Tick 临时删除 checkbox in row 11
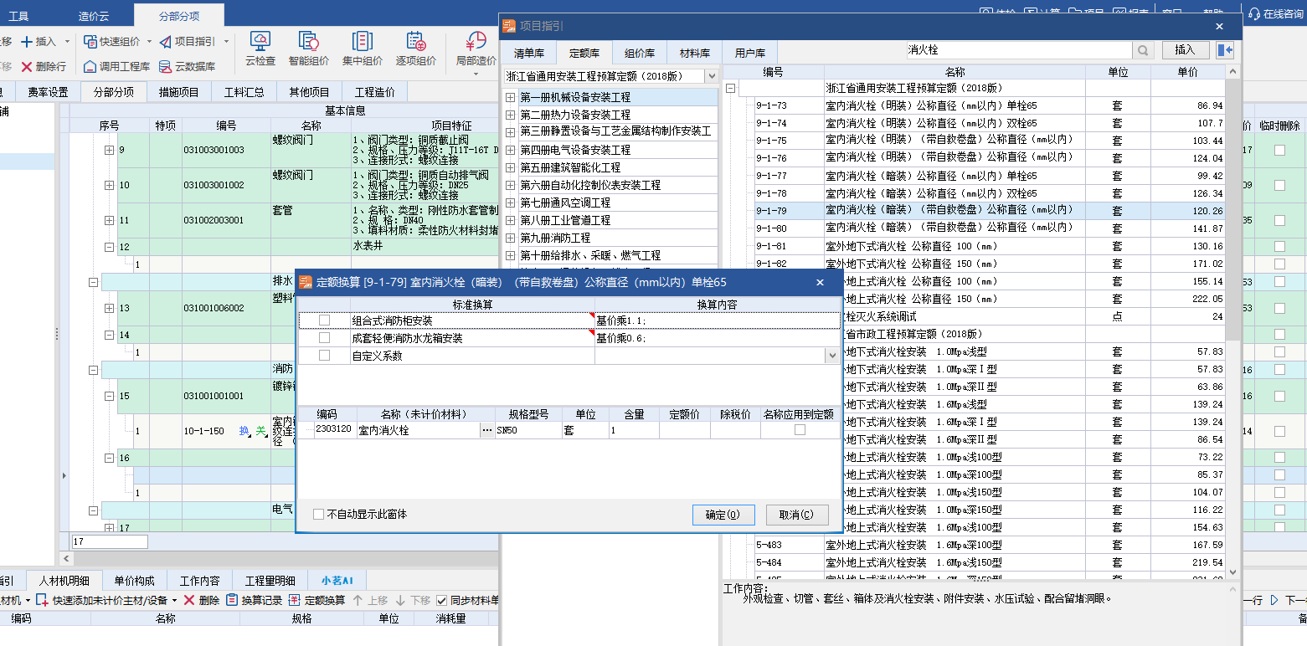 (1279, 220)
